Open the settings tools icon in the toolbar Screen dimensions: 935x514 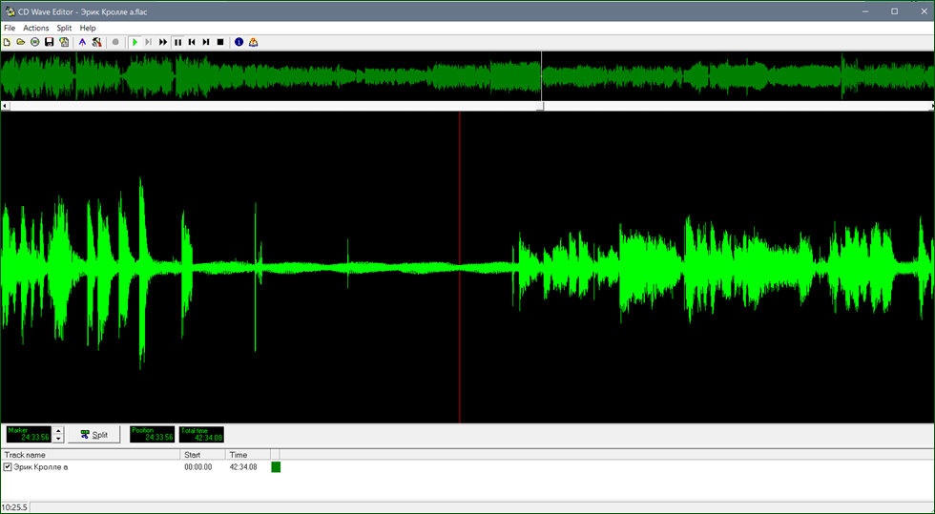(x=96, y=42)
